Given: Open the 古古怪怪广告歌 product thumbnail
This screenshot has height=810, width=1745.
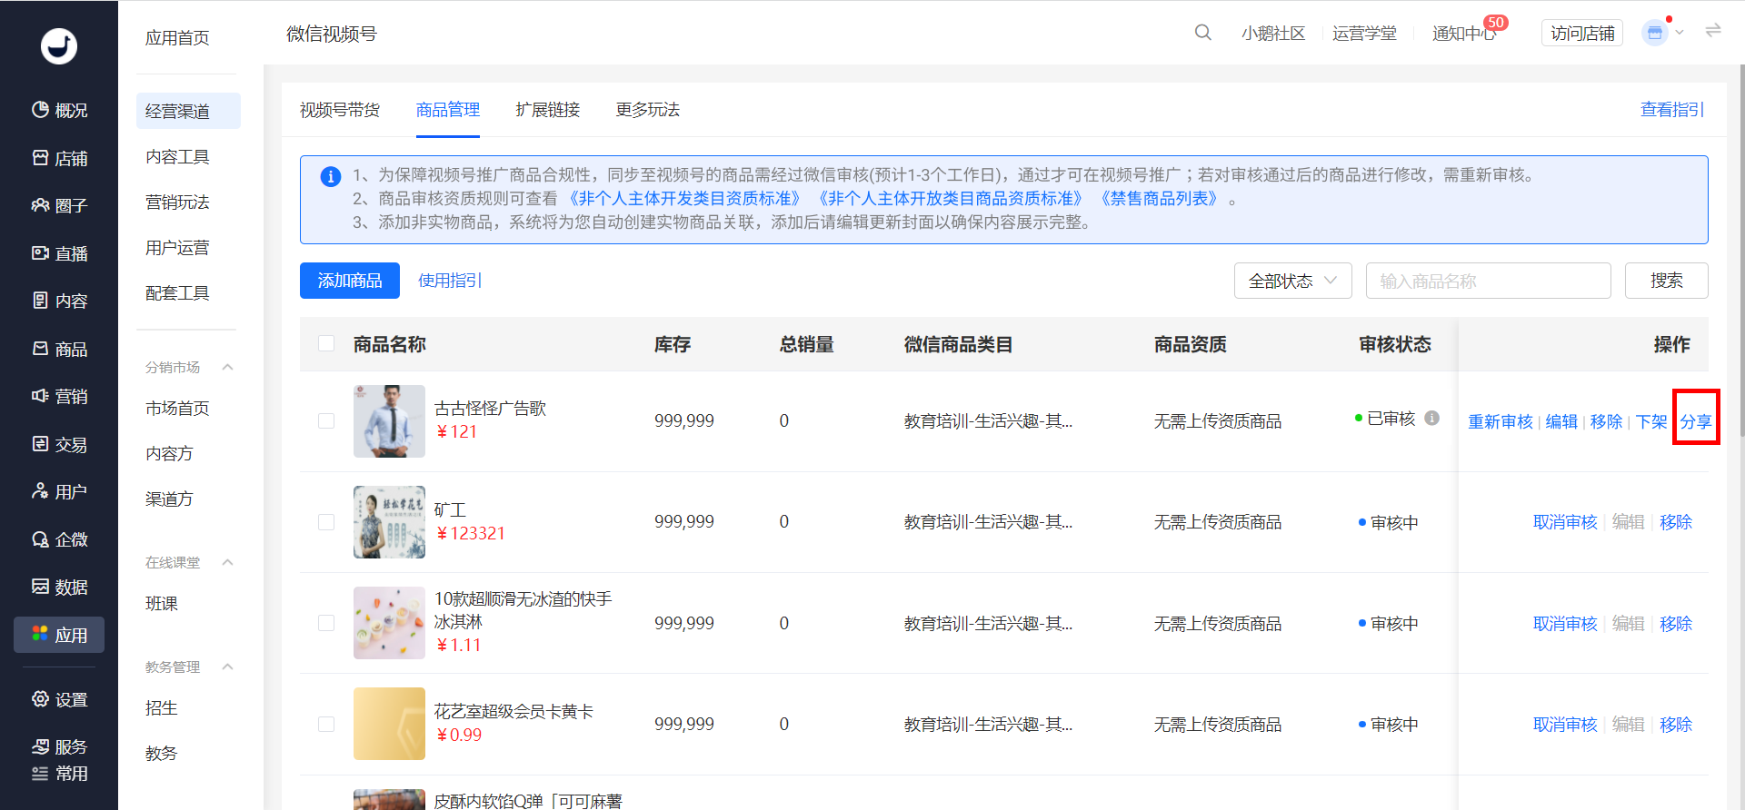Looking at the screenshot, I should click(x=389, y=421).
